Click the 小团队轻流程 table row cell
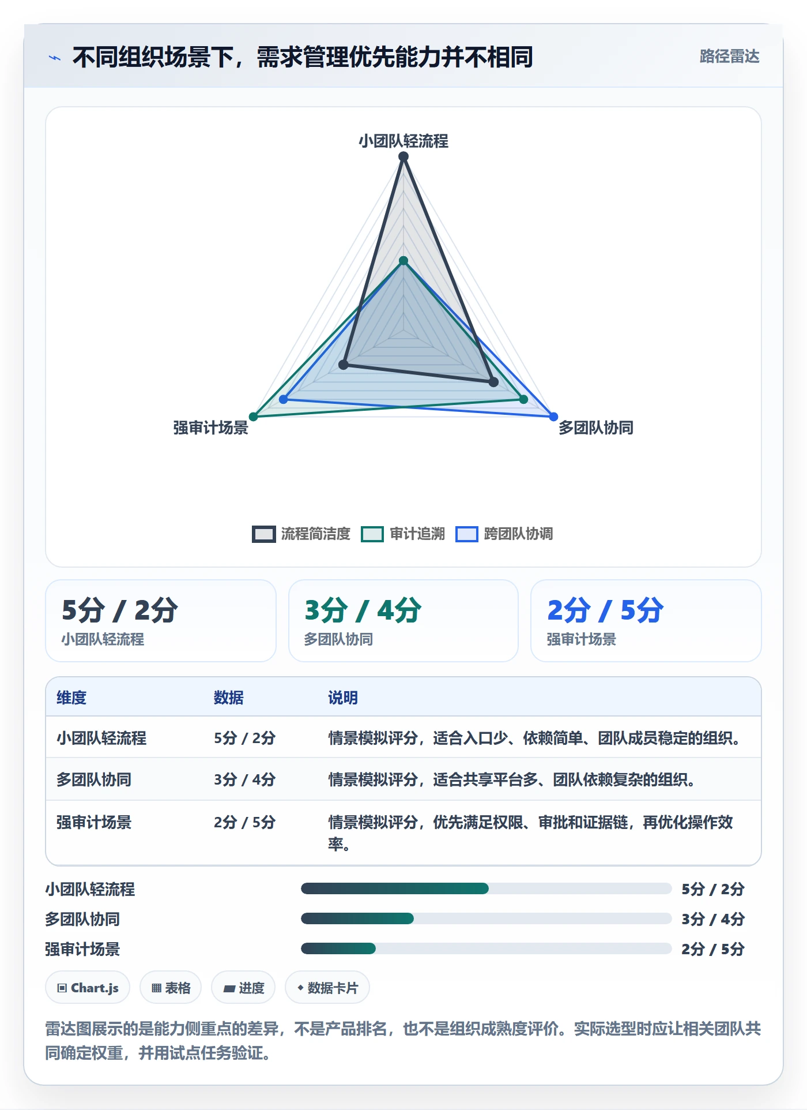807x1110 pixels. tap(101, 738)
